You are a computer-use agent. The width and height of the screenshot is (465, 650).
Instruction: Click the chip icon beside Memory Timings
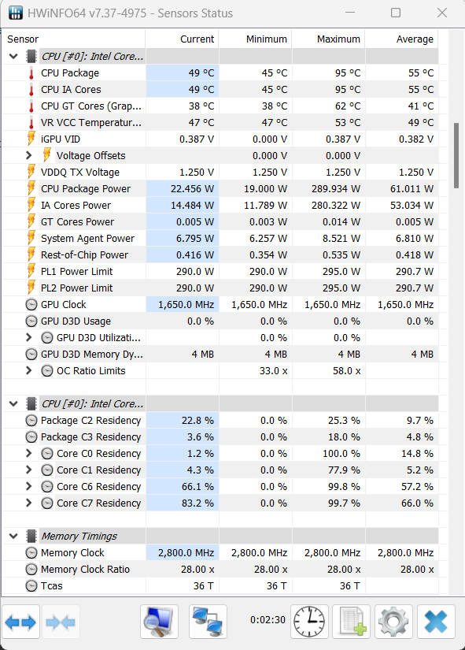31,536
